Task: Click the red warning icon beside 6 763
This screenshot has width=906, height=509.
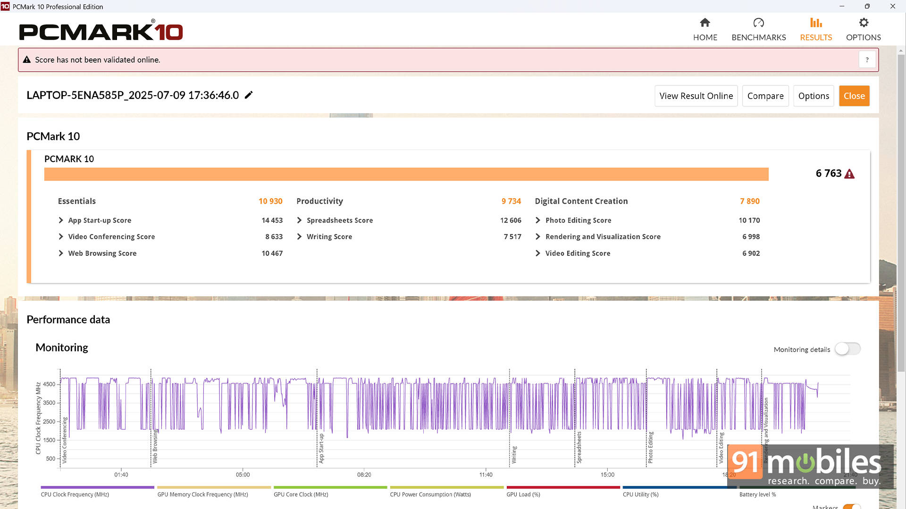Action: pyautogui.click(x=849, y=174)
